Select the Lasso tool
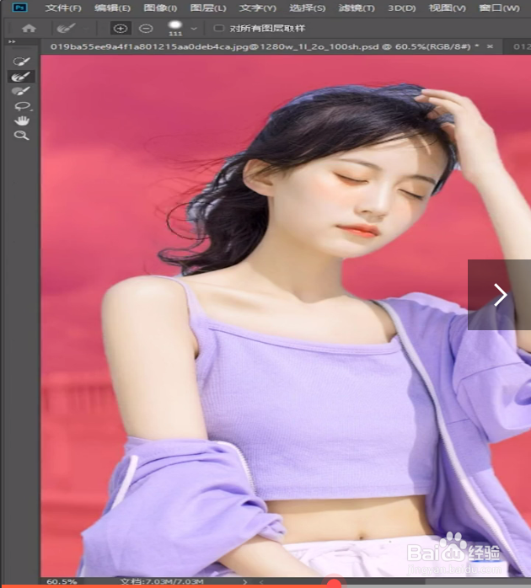The height and width of the screenshot is (588, 531). [x=23, y=106]
